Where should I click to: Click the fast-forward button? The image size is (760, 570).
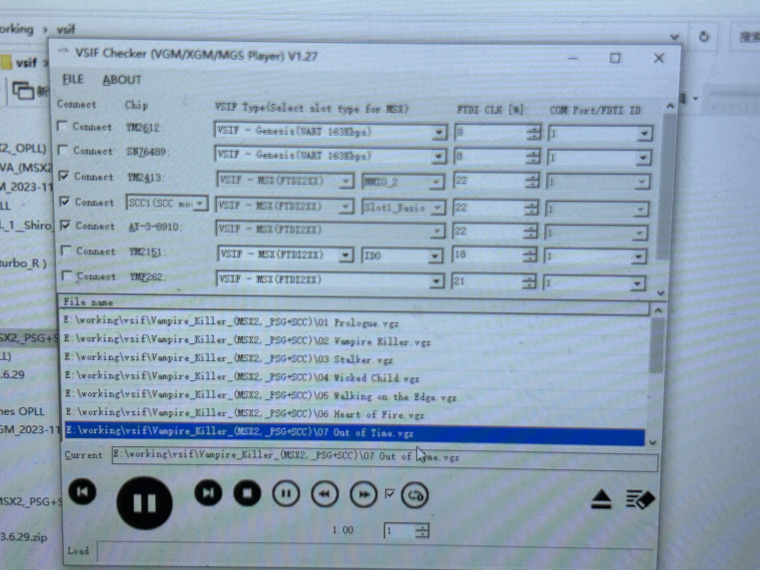(x=364, y=494)
